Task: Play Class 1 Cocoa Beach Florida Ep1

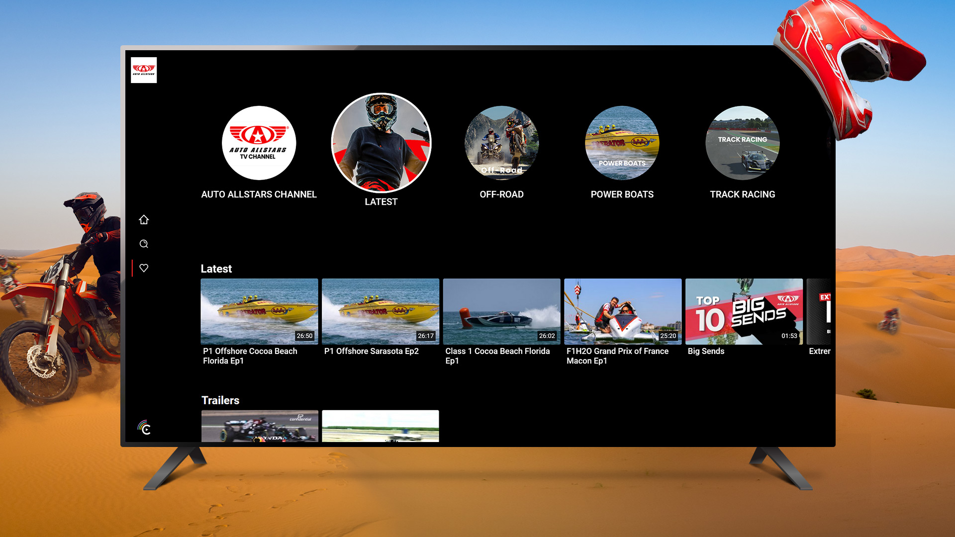Action: (x=501, y=312)
